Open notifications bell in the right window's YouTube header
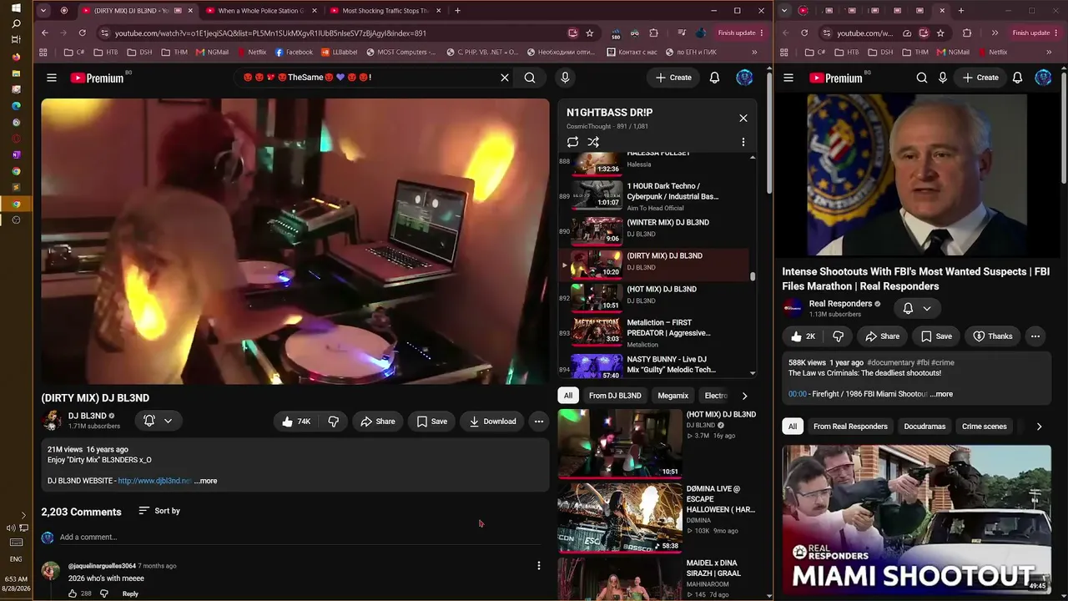Screen dimensions: 1068x601 1017,78
